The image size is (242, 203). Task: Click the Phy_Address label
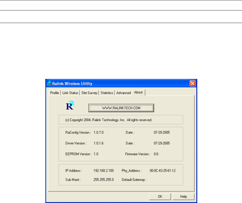point(132,171)
